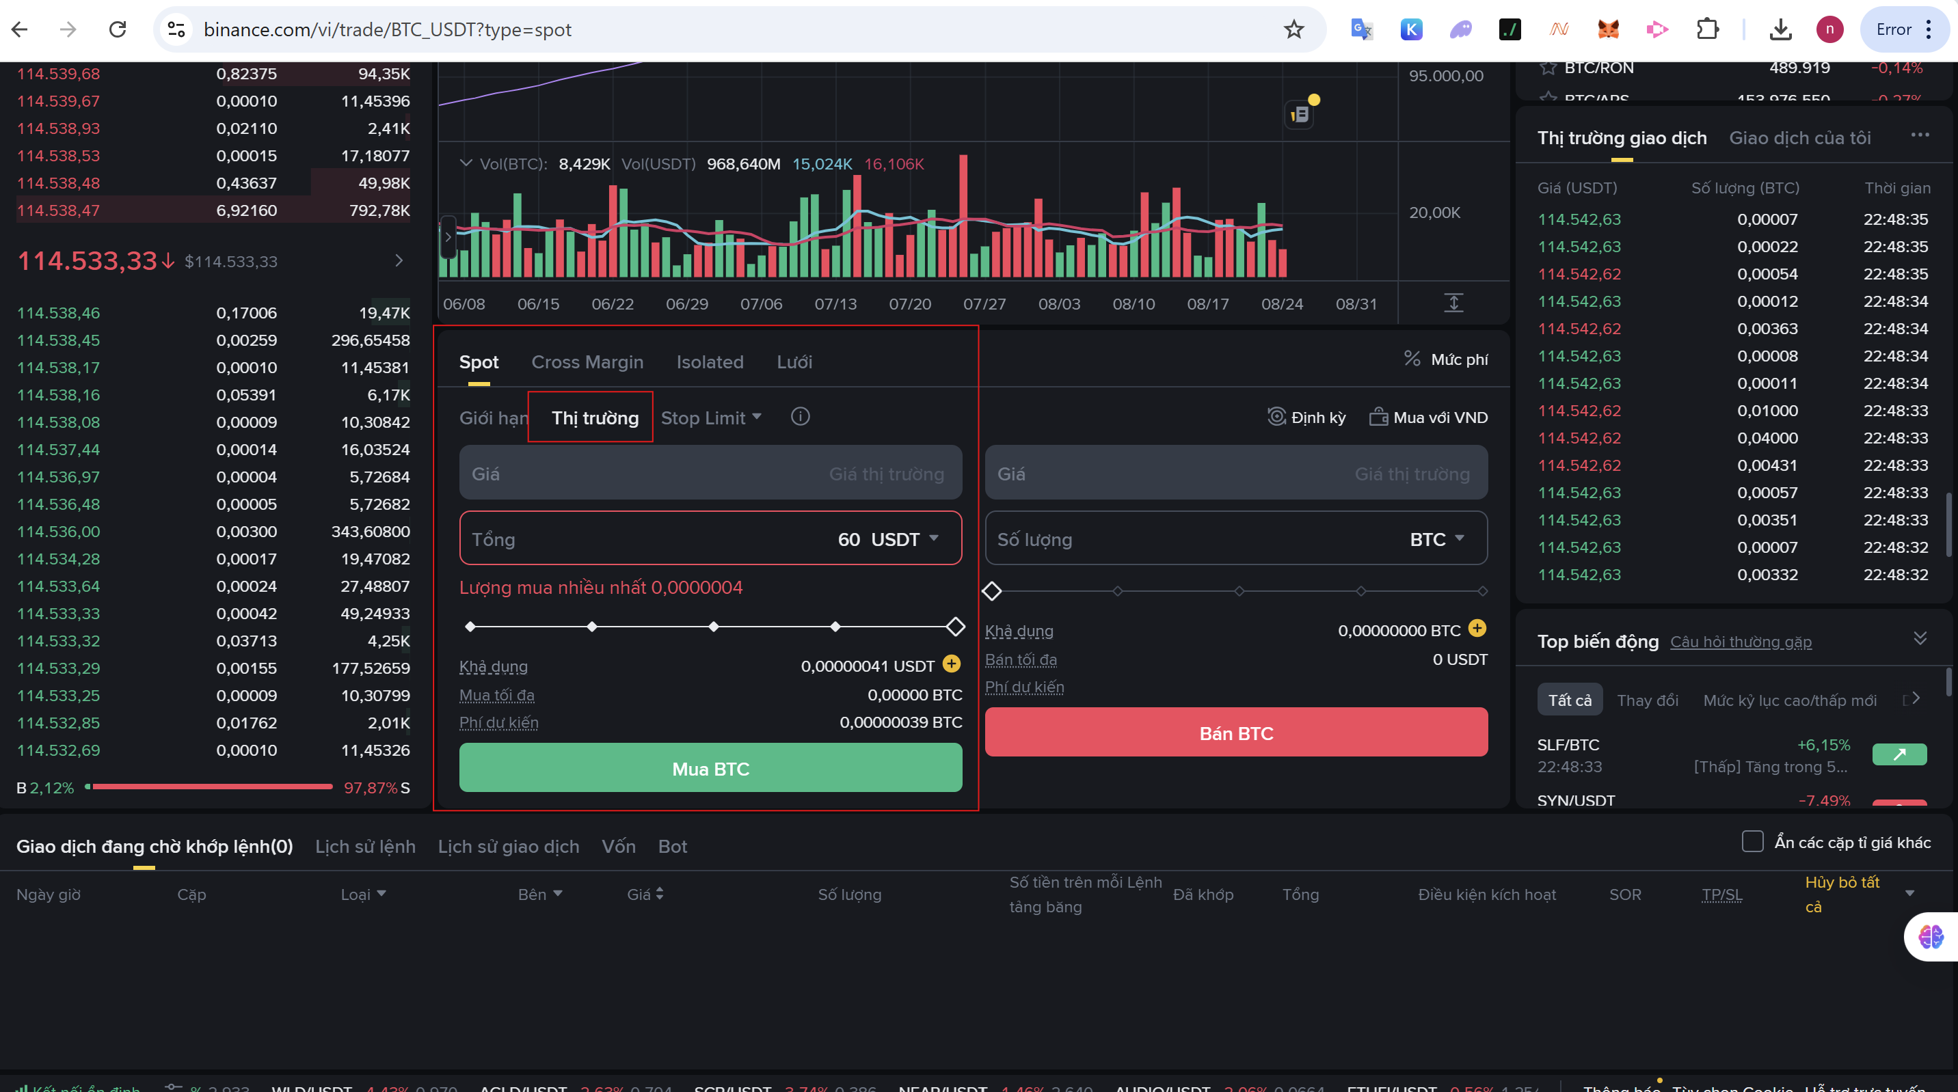This screenshot has width=1958, height=1092.
Task: Click the plus icon next to available BTC
Action: point(1477,629)
